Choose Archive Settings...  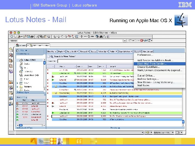point(148,79)
